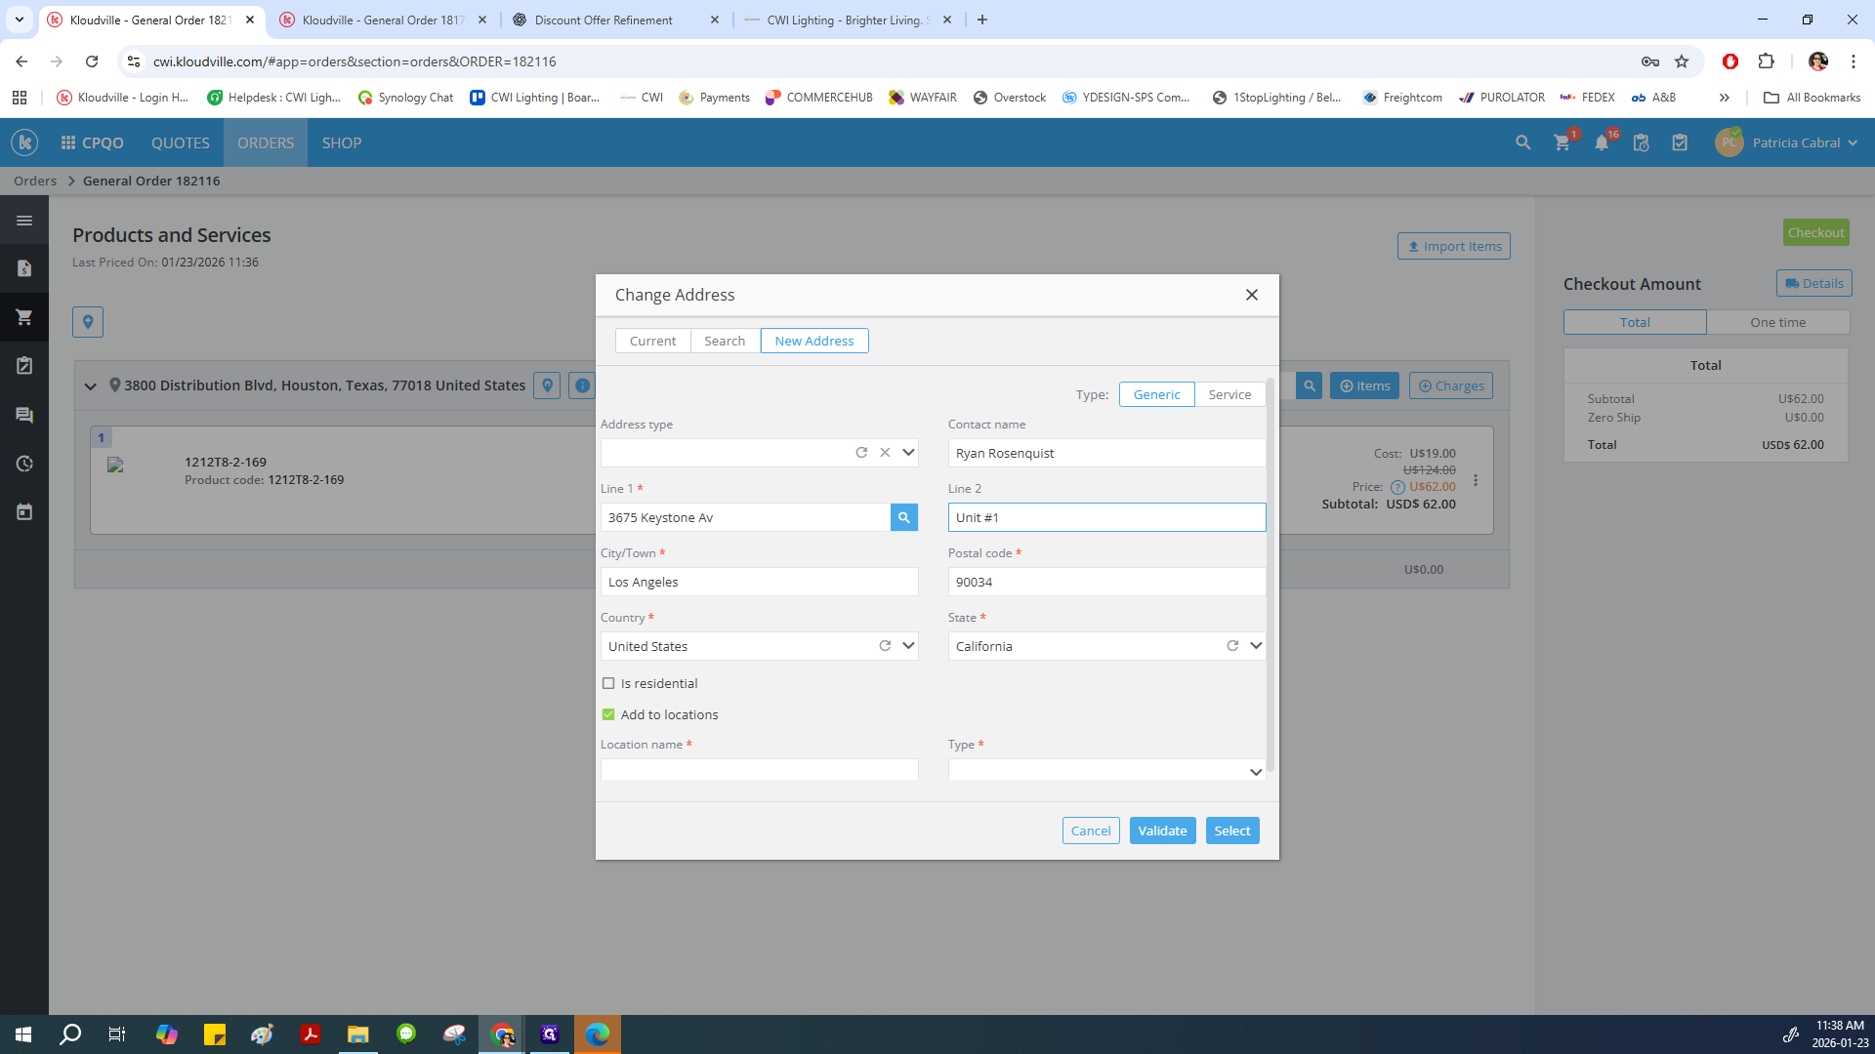Select the Service address type toggle

(1229, 394)
